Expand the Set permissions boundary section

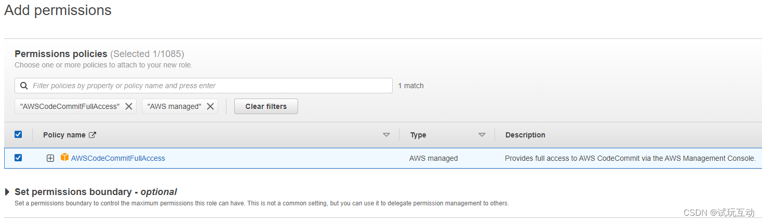coord(7,192)
